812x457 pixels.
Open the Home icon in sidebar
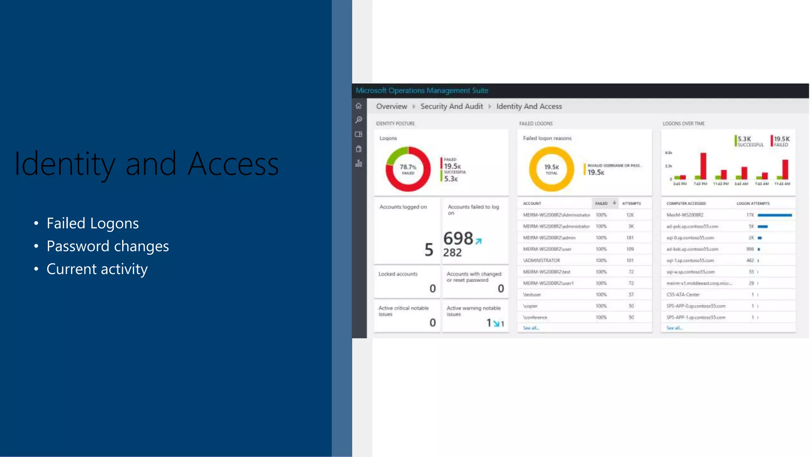tap(358, 106)
